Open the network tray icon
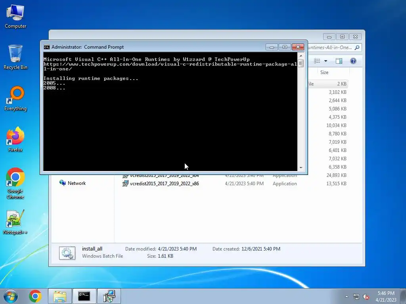The image size is (406, 304). (356, 296)
